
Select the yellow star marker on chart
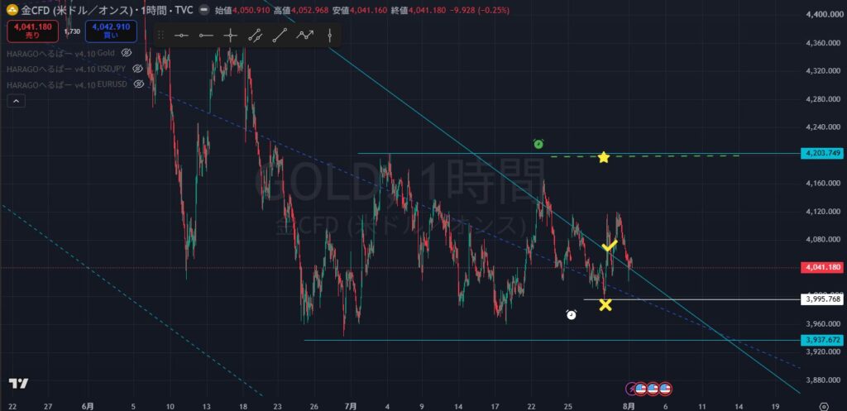click(604, 157)
